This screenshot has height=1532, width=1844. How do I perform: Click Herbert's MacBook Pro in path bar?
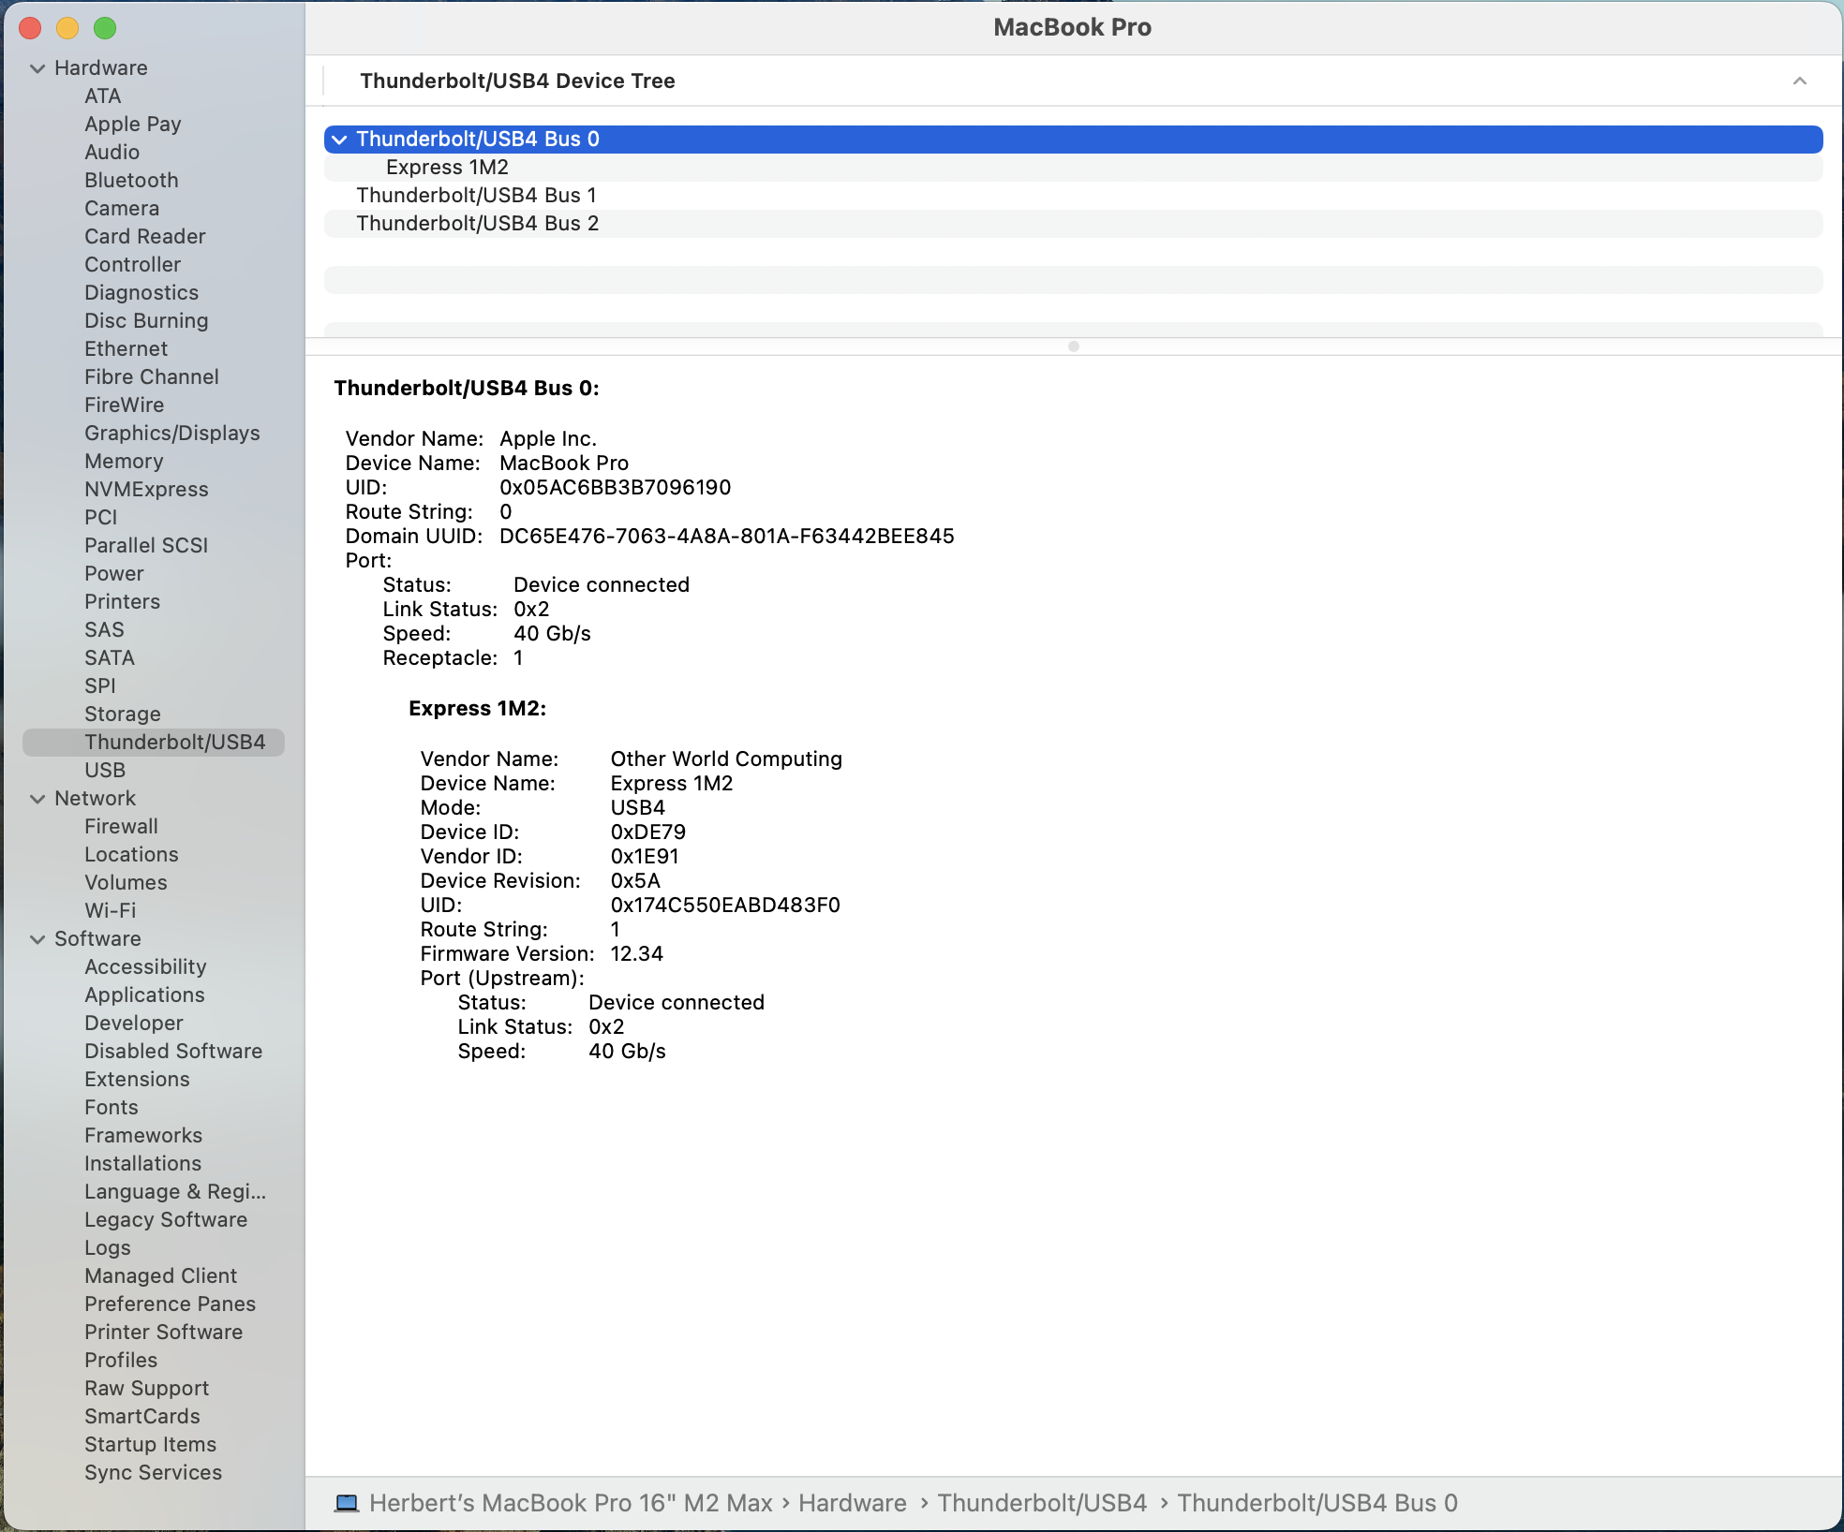point(570,1503)
